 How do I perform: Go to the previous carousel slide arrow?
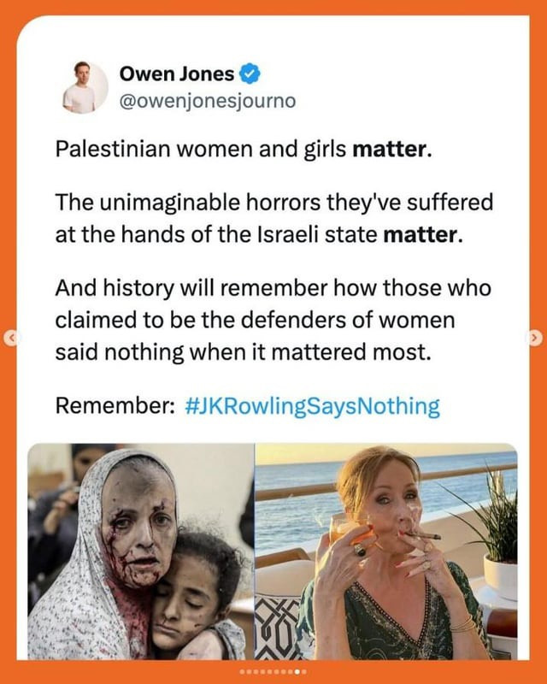[x=12, y=338]
